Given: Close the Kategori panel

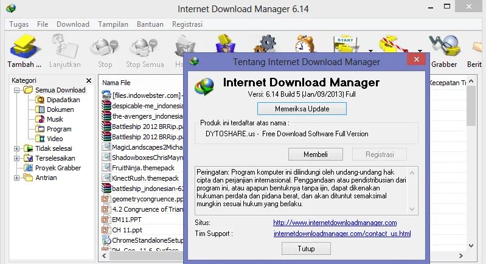Looking at the screenshot, I should tap(89, 80).
